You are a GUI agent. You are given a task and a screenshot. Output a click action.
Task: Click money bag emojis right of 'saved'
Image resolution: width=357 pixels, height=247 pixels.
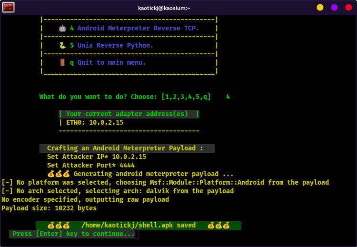coord(218,226)
